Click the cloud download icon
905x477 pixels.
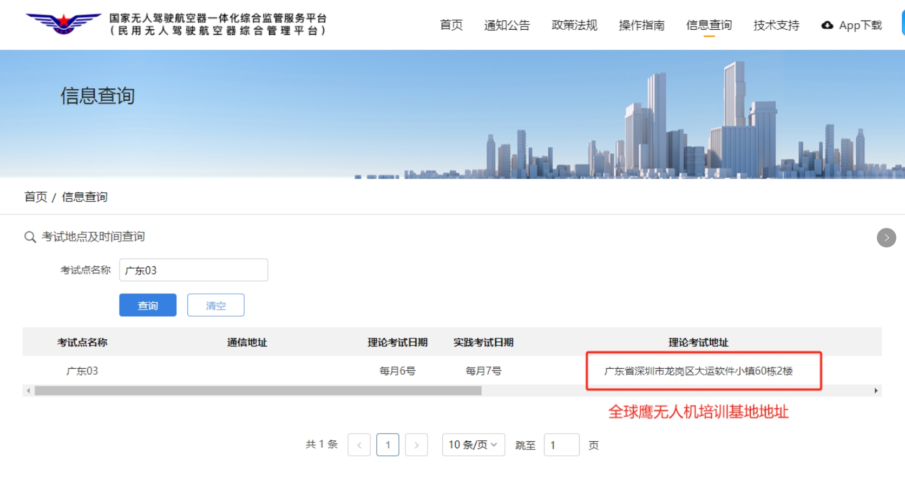tap(827, 25)
